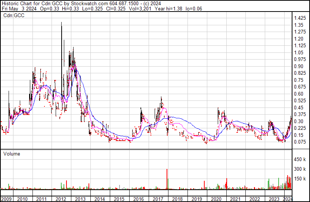Click the 0.525 price axis label
Image resolution: width=310 pixels, height=202 pixels.
(x=300, y=100)
